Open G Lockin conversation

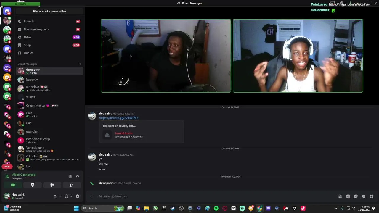click(49, 158)
